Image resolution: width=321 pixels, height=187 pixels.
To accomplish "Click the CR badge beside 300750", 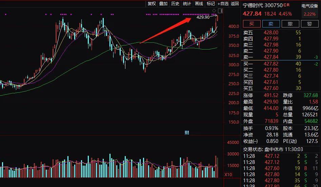I will [287, 5].
